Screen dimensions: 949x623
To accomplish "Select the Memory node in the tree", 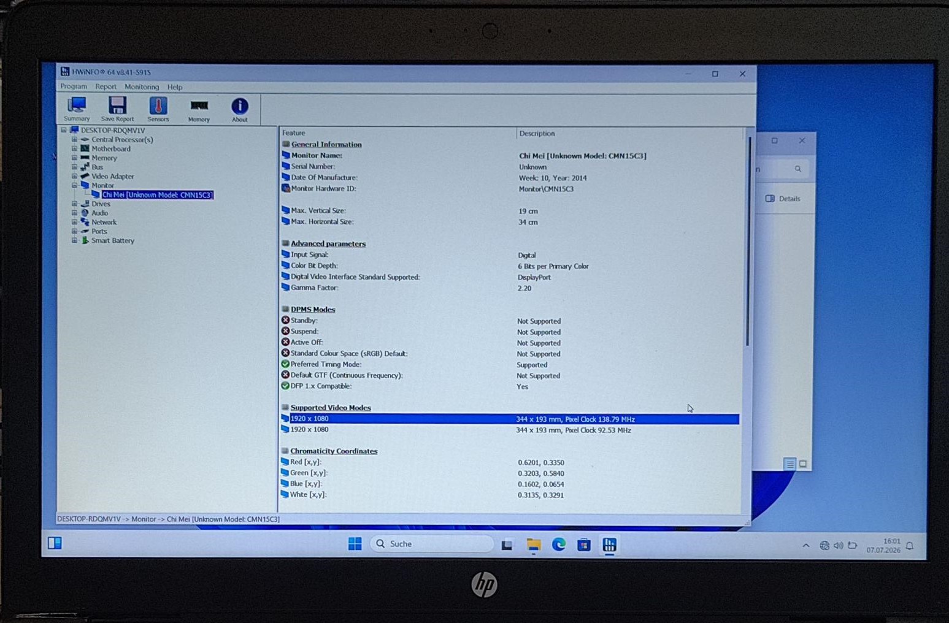I will click(x=104, y=158).
